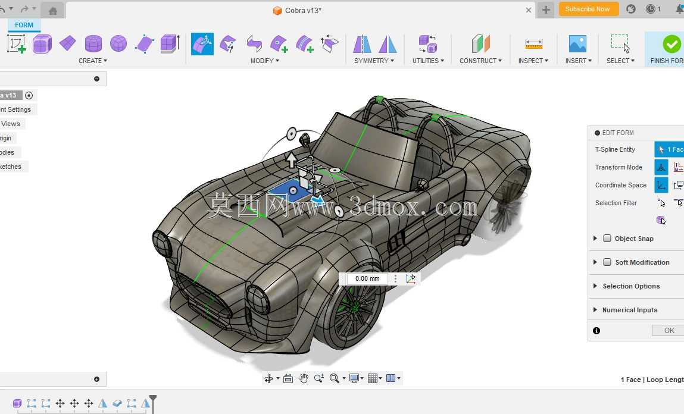Viewport: 684px width, 414px height.
Task: Open the Grid and Snaps menu
Action: 374,378
